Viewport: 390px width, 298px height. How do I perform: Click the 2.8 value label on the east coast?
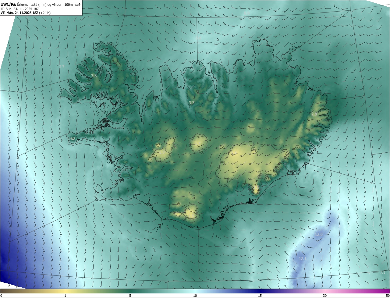(314, 114)
